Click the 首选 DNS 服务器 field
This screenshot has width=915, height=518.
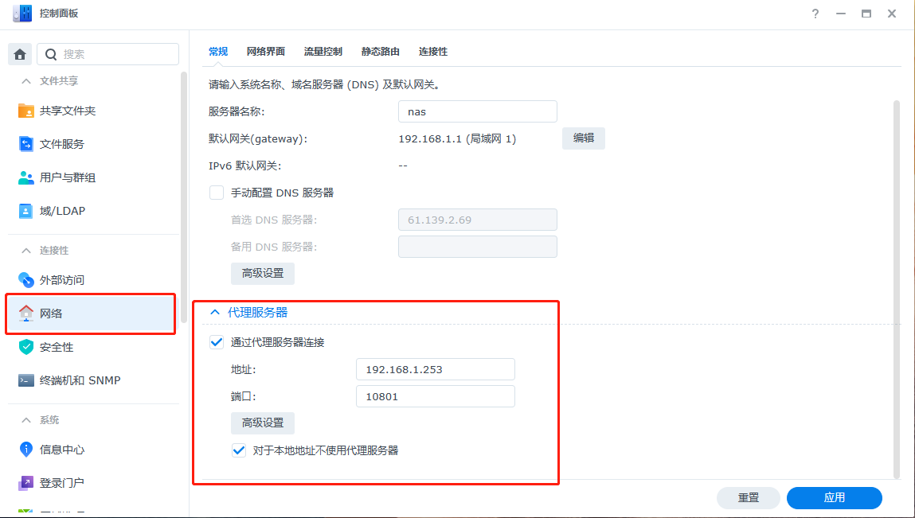(477, 220)
